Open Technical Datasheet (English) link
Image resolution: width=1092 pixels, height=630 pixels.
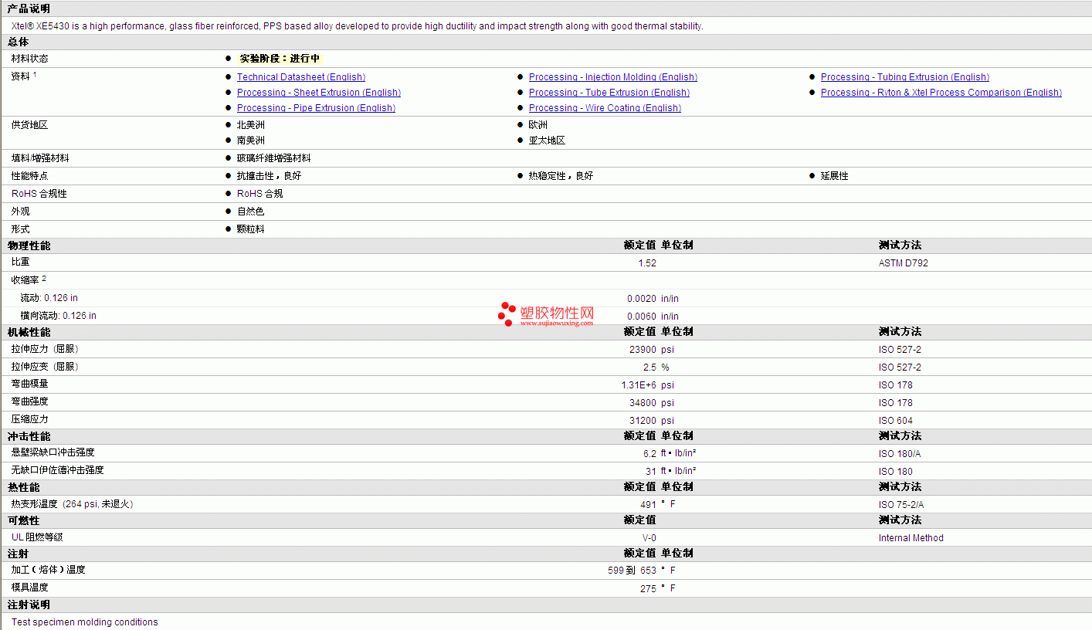coord(301,77)
